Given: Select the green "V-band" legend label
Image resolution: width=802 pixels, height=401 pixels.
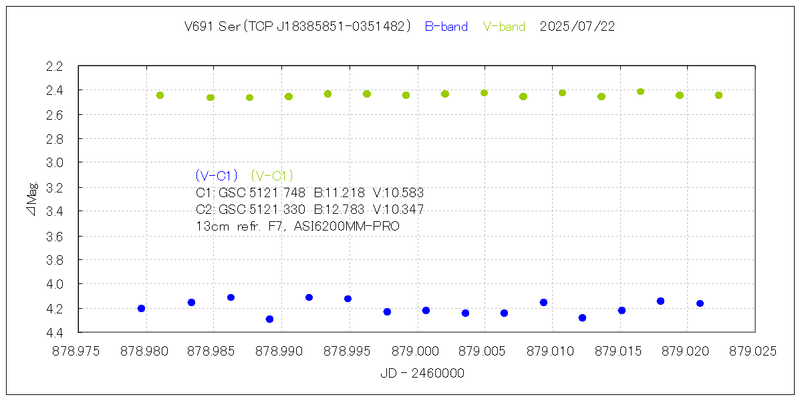Looking at the screenshot, I should click(x=504, y=27).
